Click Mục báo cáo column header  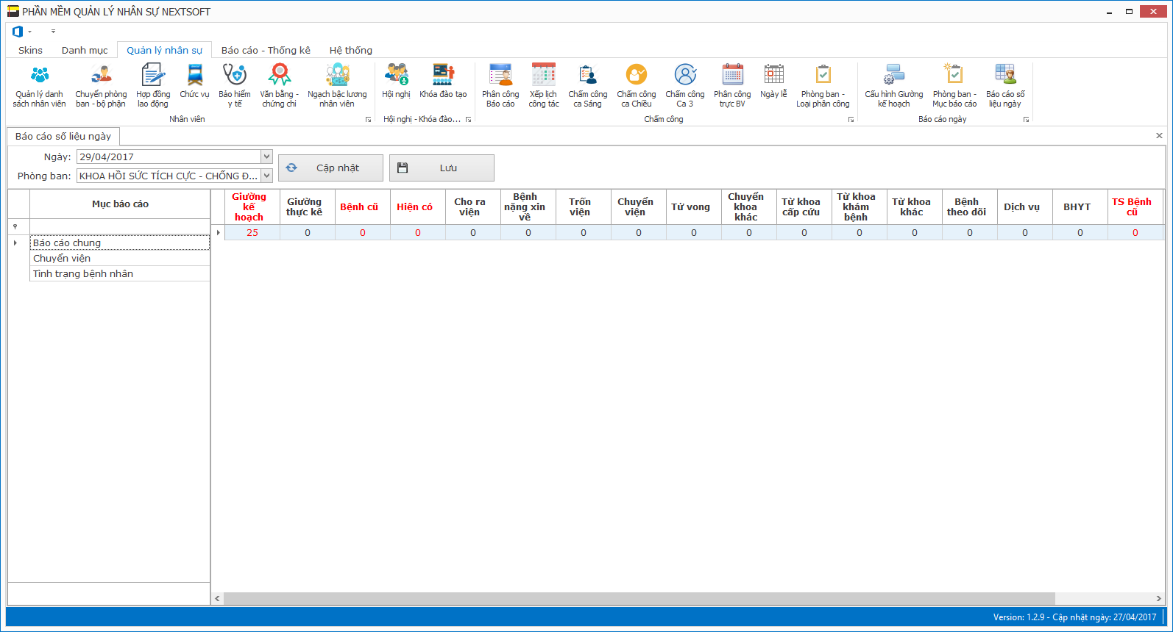pyautogui.click(x=120, y=204)
